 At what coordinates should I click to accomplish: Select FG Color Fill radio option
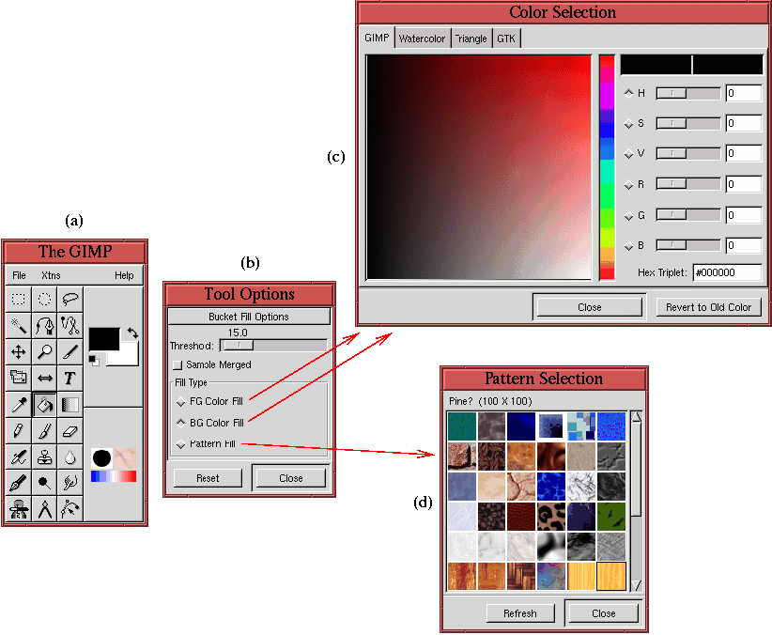(x=180, y=401)
